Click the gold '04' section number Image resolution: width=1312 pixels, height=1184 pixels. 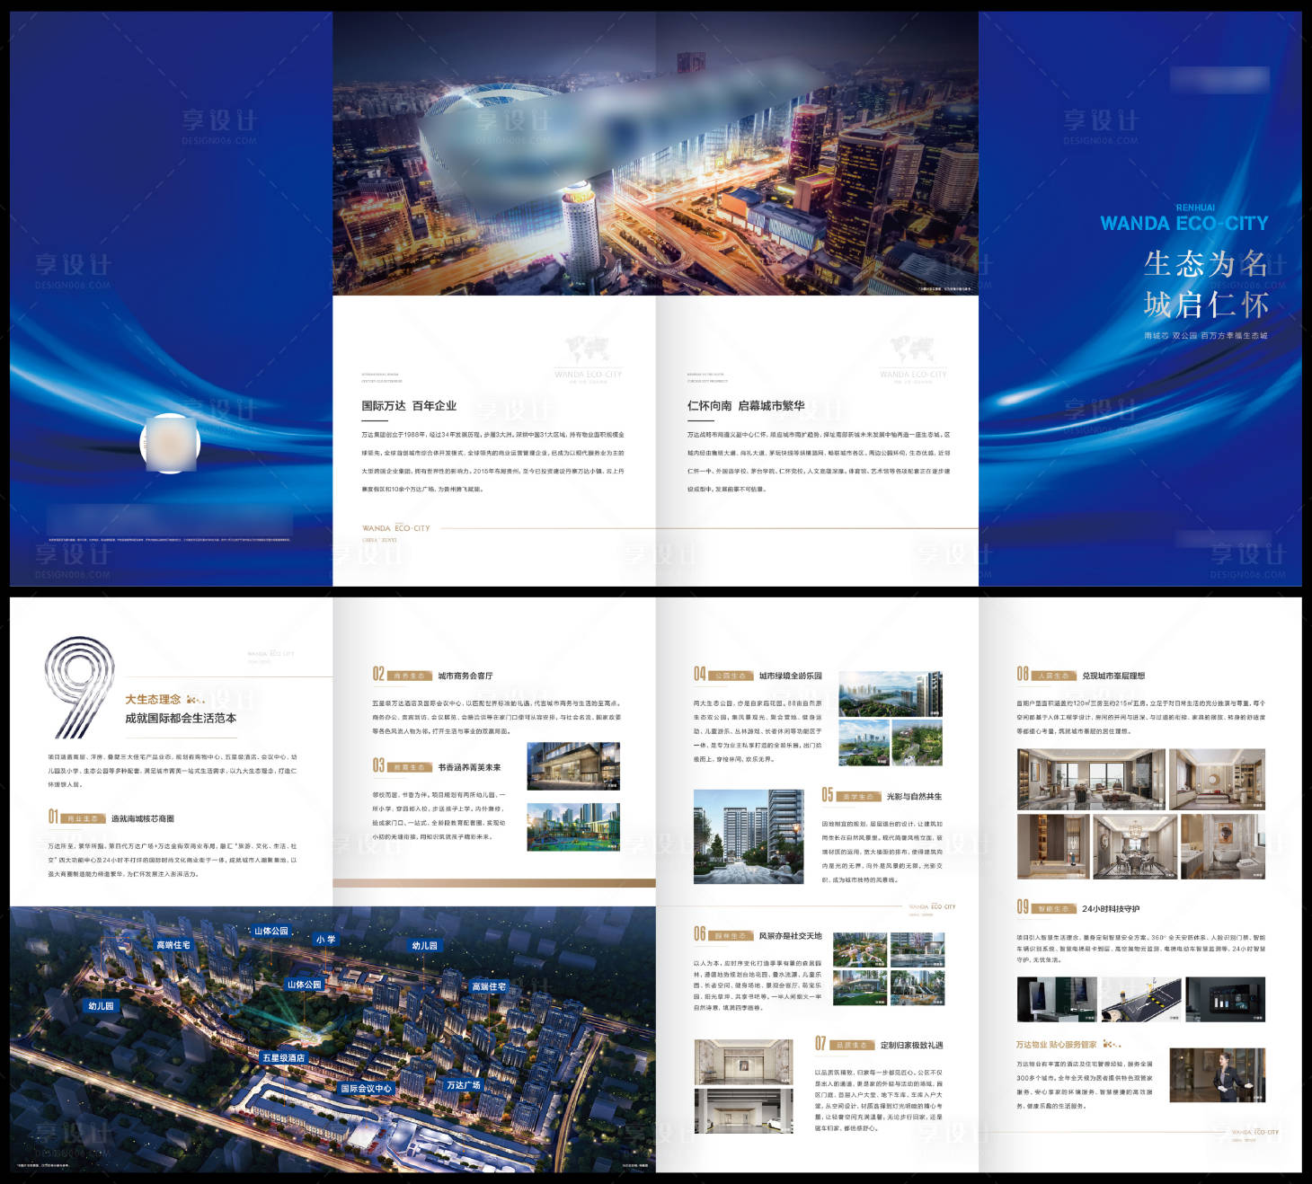[x=699, y=674]
